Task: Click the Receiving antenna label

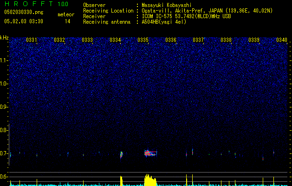Action: (x=107, y=22)
